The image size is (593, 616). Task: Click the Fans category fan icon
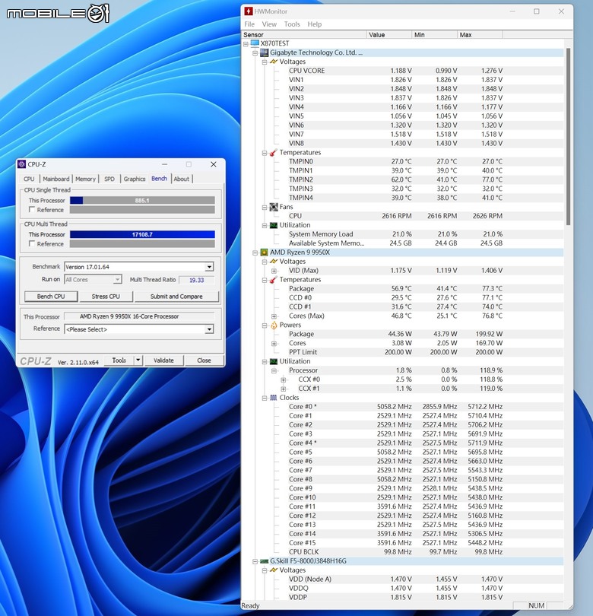[x=274, y=207]
